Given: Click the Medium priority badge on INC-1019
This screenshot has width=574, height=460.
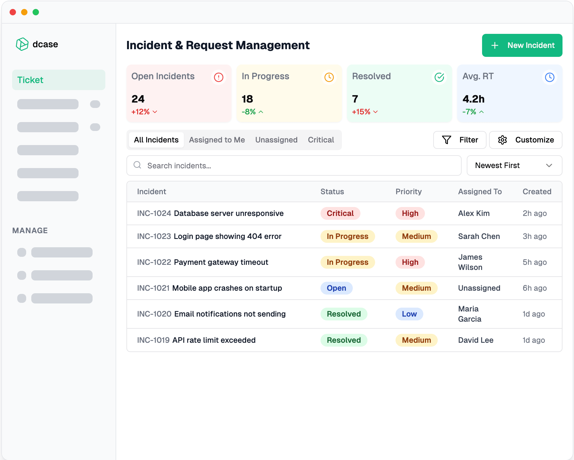Looking at the screenshot, I should point(417,340).
